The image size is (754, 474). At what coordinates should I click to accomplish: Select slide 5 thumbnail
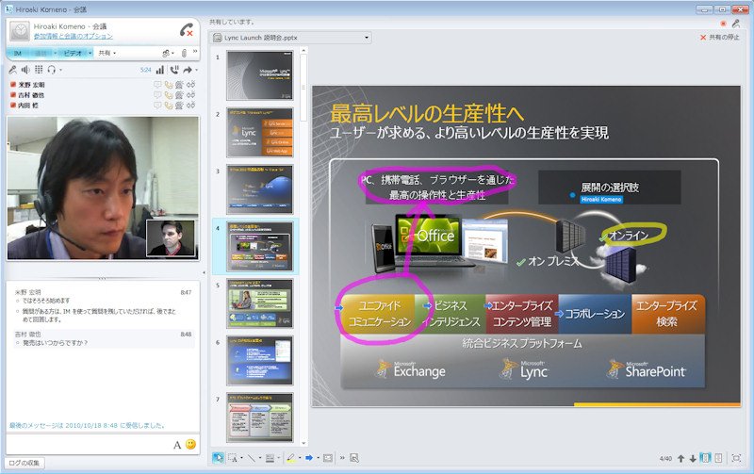pos(260,303)
